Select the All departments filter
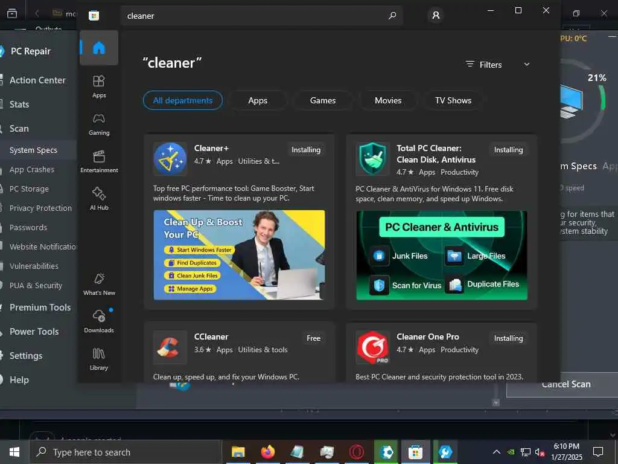This screenshot has height=464, width=618. click(x=183, y=100)
